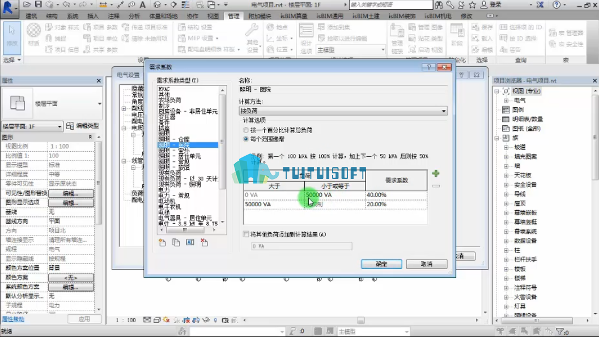Add a load range row with green plus
The image size is (599, 337).
(435, 173)
